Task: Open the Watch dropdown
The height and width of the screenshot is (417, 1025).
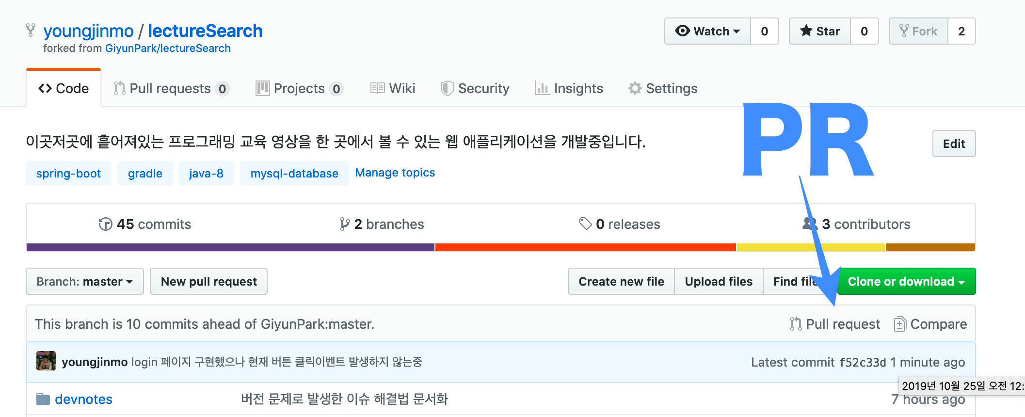Action: pos(708,31)
